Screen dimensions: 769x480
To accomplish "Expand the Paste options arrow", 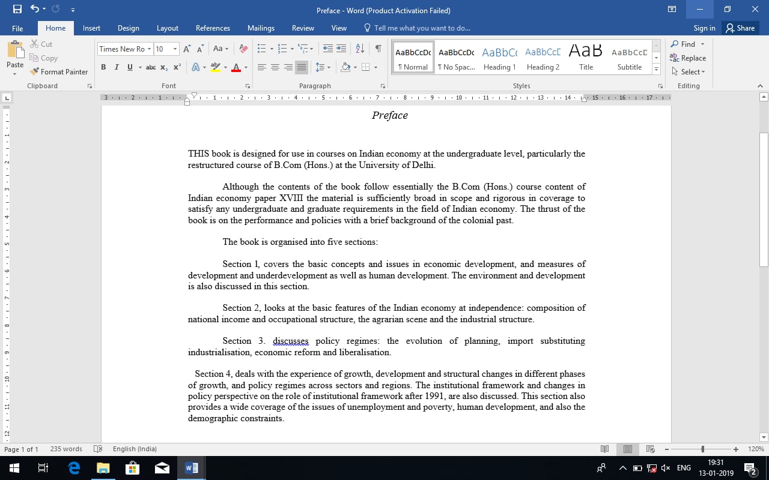I will [15, 74].
